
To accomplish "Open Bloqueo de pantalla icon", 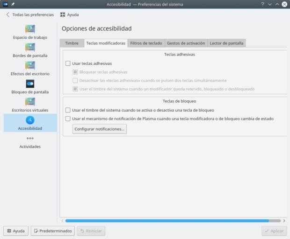I will point(30,83).
